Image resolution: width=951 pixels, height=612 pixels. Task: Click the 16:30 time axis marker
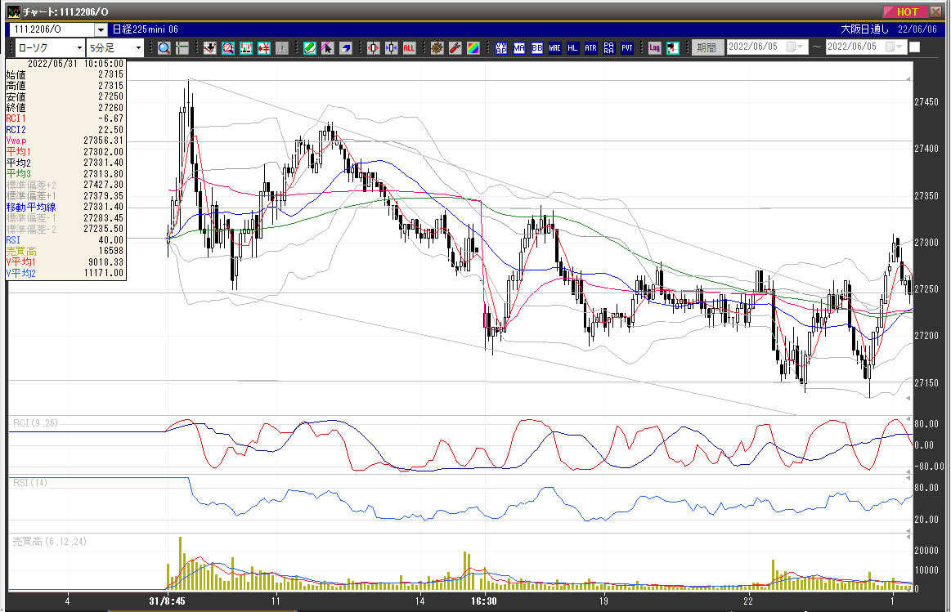[483, 601]
